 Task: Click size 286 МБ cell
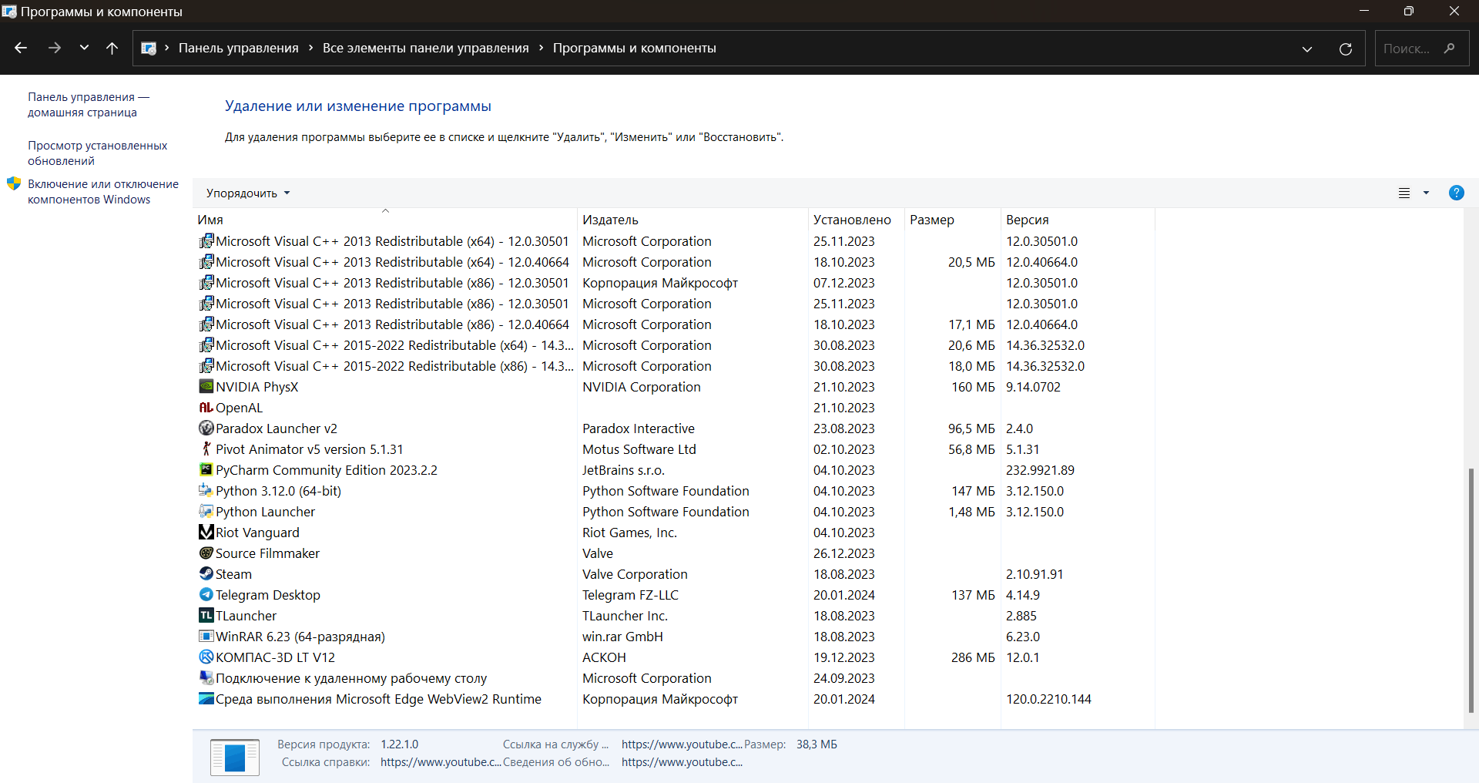(x=973, y=657)
